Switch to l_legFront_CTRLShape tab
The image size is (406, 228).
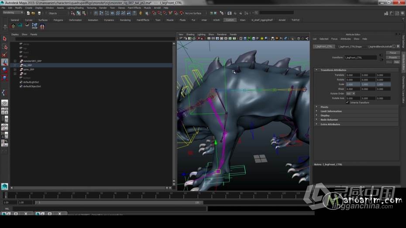(350, 47)
